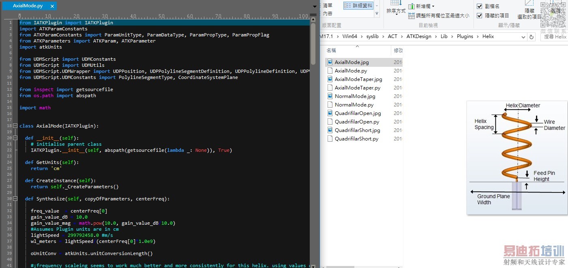
Task: Choose the 內容 content layout
Action: coord(328,13)
